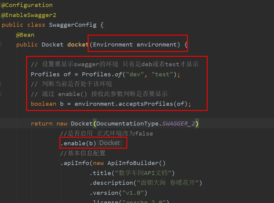Image resolution: width=274 pixels, height=203 pixels.
Task: Click the comment //是否启用 正式环境改为false
Action: (x=107, y=134)
